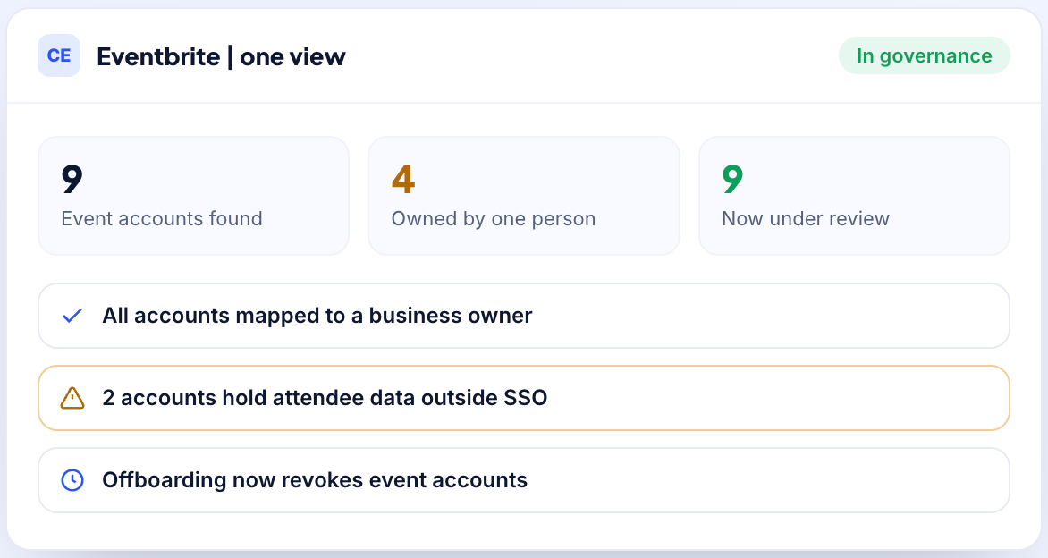Click the green number 9 statistic

click(x=732, y=179)
